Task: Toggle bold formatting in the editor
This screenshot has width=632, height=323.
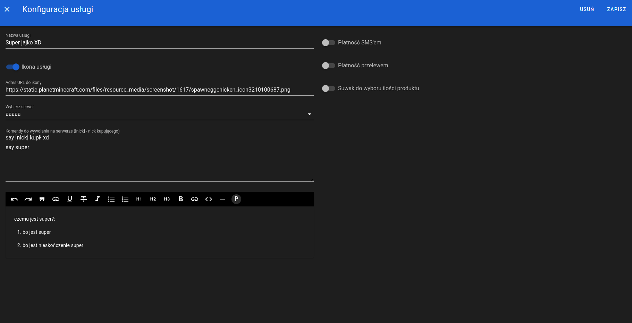Action: [x=181, y=199]
